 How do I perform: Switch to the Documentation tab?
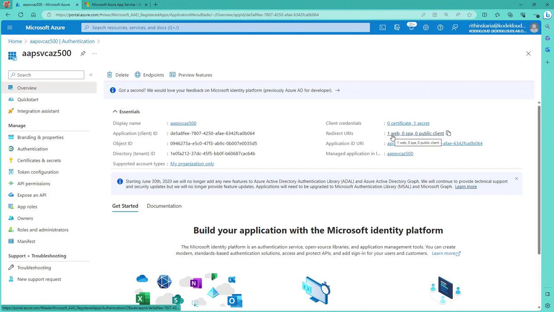[x=164, y=206]
